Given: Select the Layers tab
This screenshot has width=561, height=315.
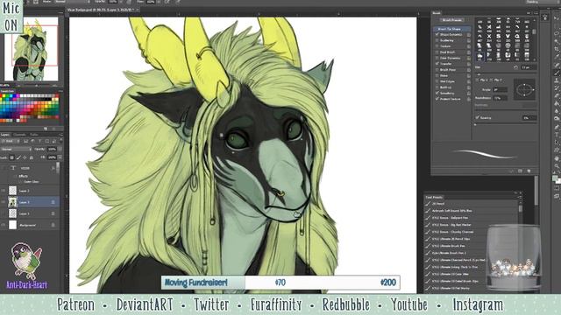Looking at the screenshot, I should [5, 135].
